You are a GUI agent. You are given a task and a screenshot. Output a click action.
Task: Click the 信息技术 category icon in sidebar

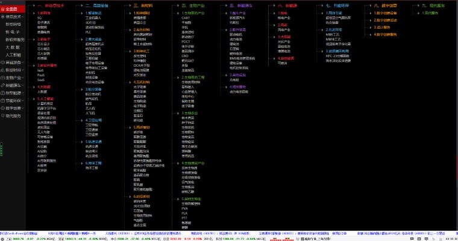coord(3,17)
